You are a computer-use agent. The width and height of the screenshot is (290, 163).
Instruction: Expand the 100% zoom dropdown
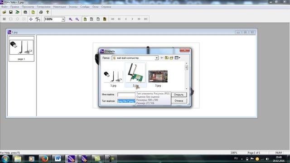point(63,19)
